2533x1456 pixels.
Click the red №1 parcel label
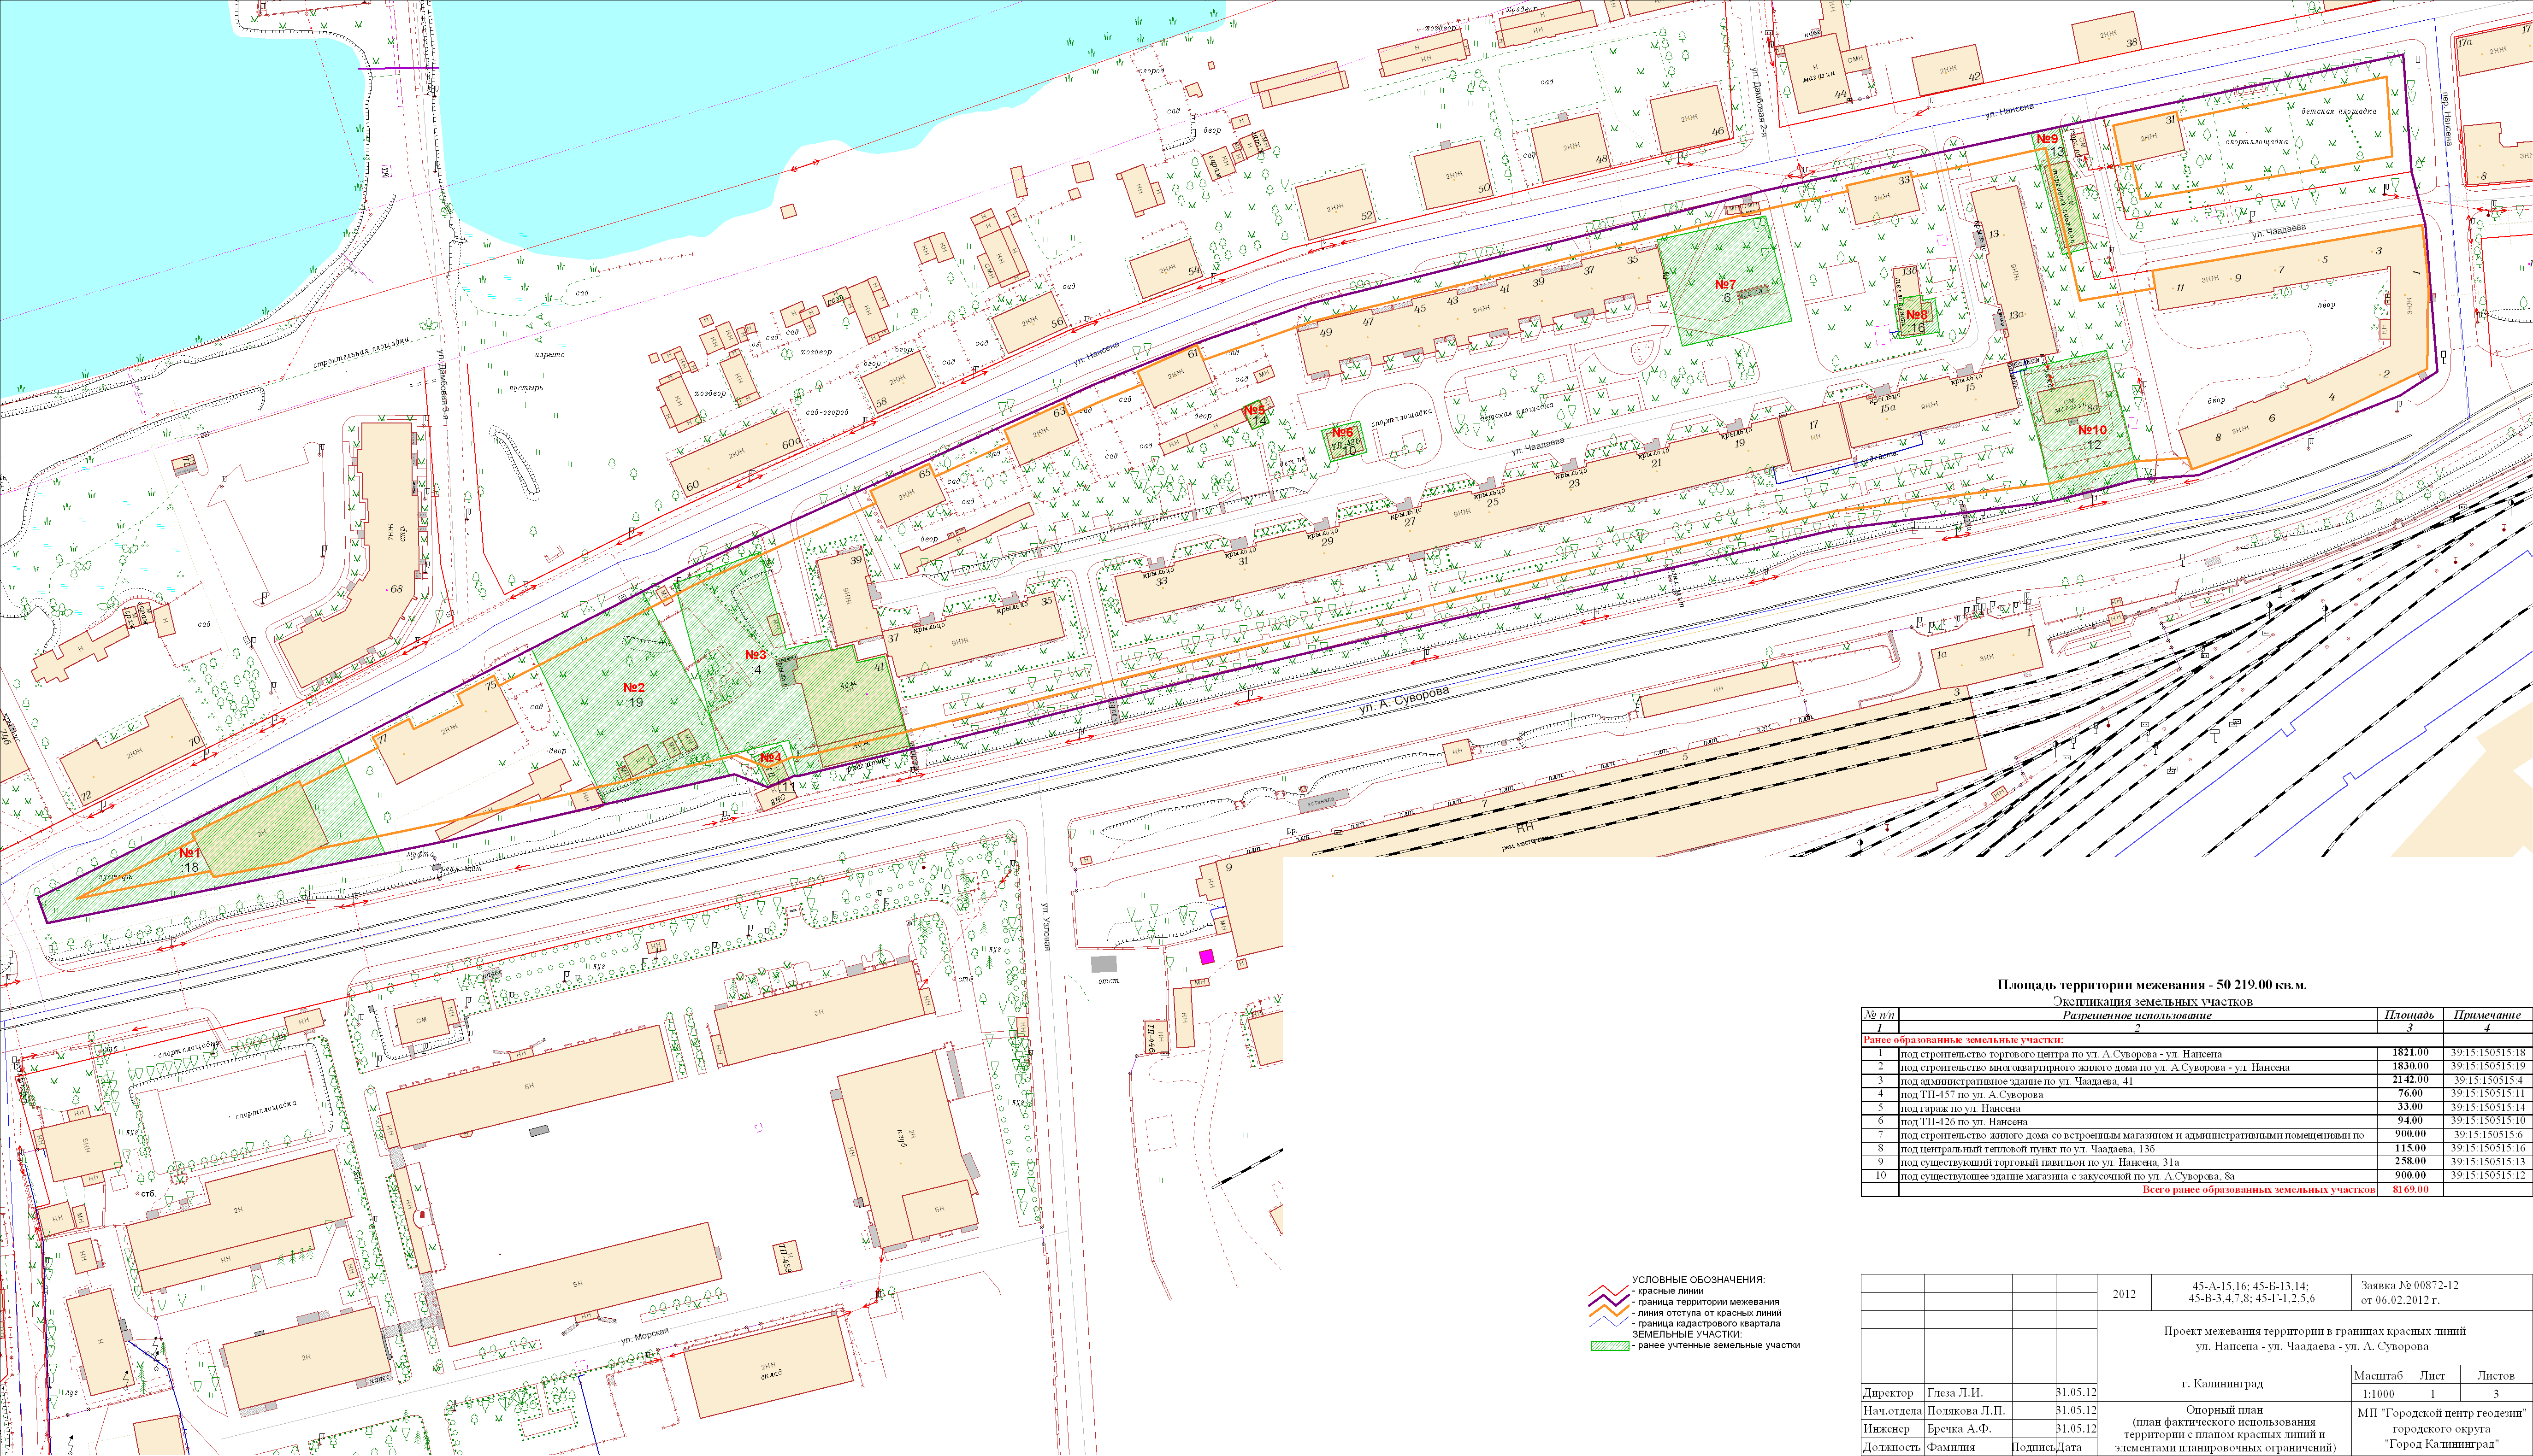[190, 853]
